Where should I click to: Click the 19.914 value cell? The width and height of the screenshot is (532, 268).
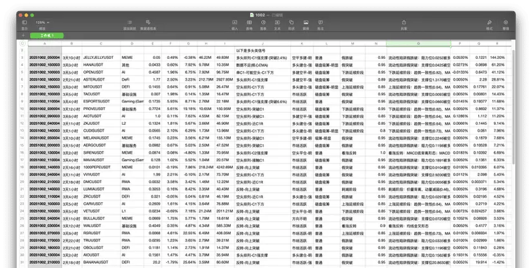click(x=479, y=262)
